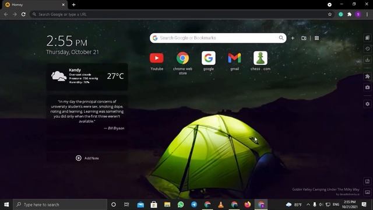Click the Bill Bryson quote attribution

114,128
